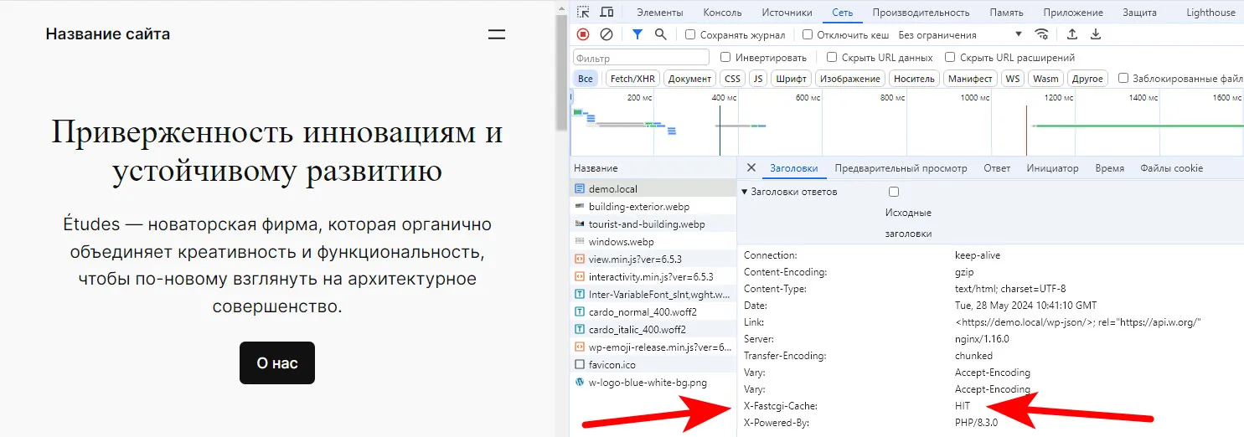Click into the Фильтр input field

point(641,58)
